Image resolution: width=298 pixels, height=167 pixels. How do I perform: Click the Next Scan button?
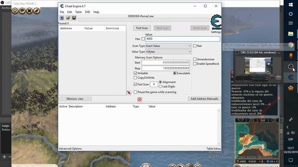pyautogui.click(x=163, y=28)
